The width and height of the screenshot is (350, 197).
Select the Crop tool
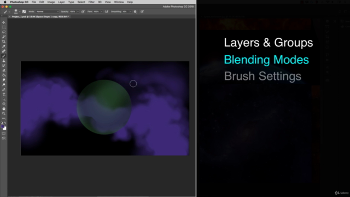tap(4, 42)
